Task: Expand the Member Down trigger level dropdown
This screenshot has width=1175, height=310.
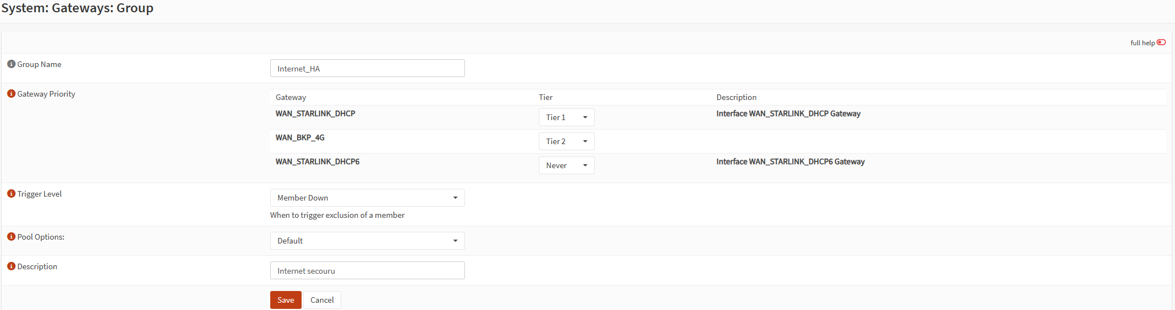Action: point(367,198)
